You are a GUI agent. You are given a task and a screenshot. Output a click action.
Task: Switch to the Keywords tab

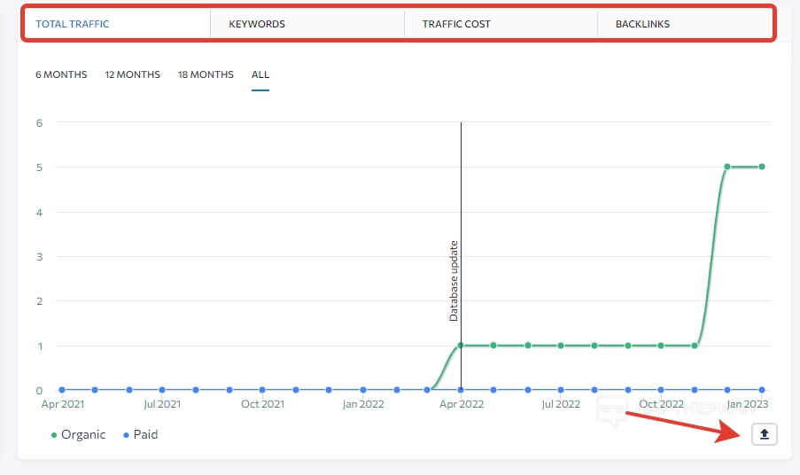tap(257, 24)
